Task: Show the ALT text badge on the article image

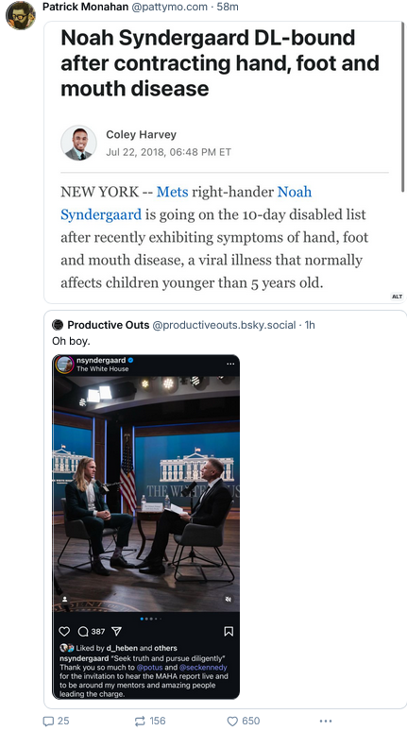Action: point(397,297)
